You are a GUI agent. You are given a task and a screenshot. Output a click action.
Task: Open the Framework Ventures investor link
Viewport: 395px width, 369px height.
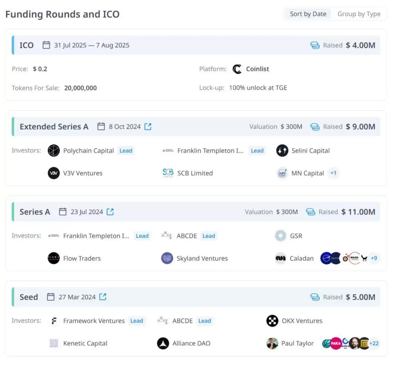pos(94,321)
